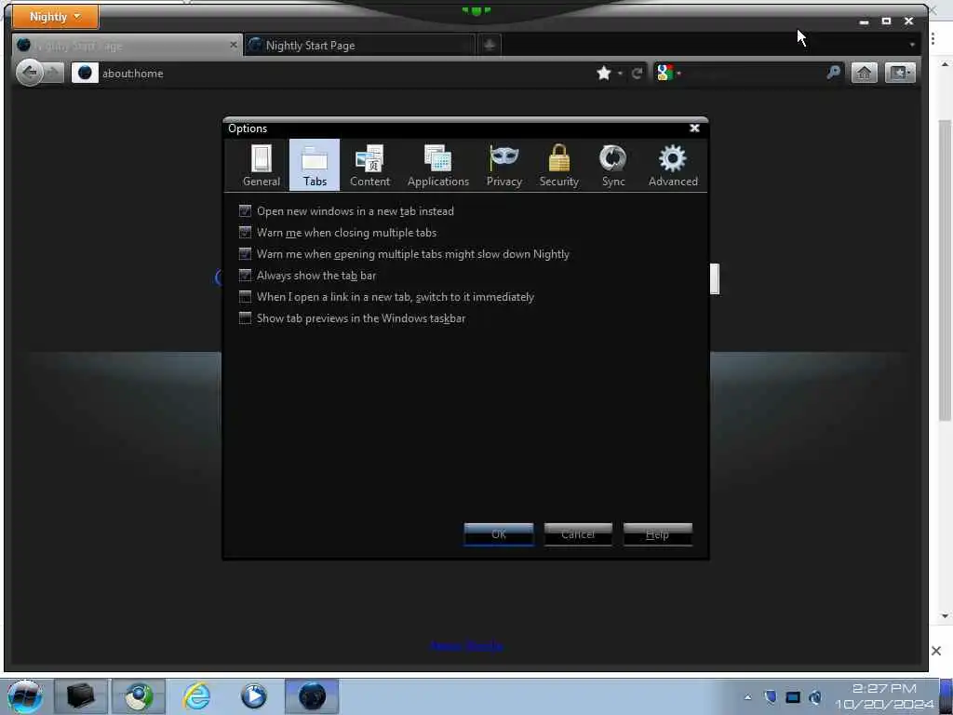Open the Applications options pane
The height and width of the screenshot is (715, 953).
click(x=438, y=165)
